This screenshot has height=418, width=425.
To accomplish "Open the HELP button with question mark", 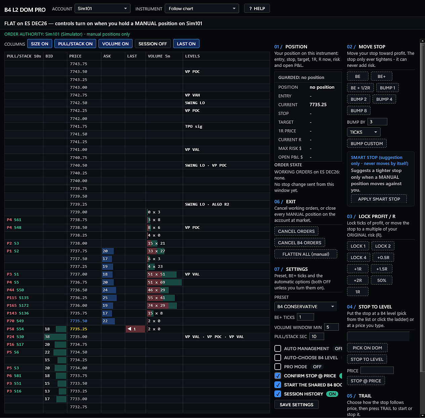I will 257,8.
